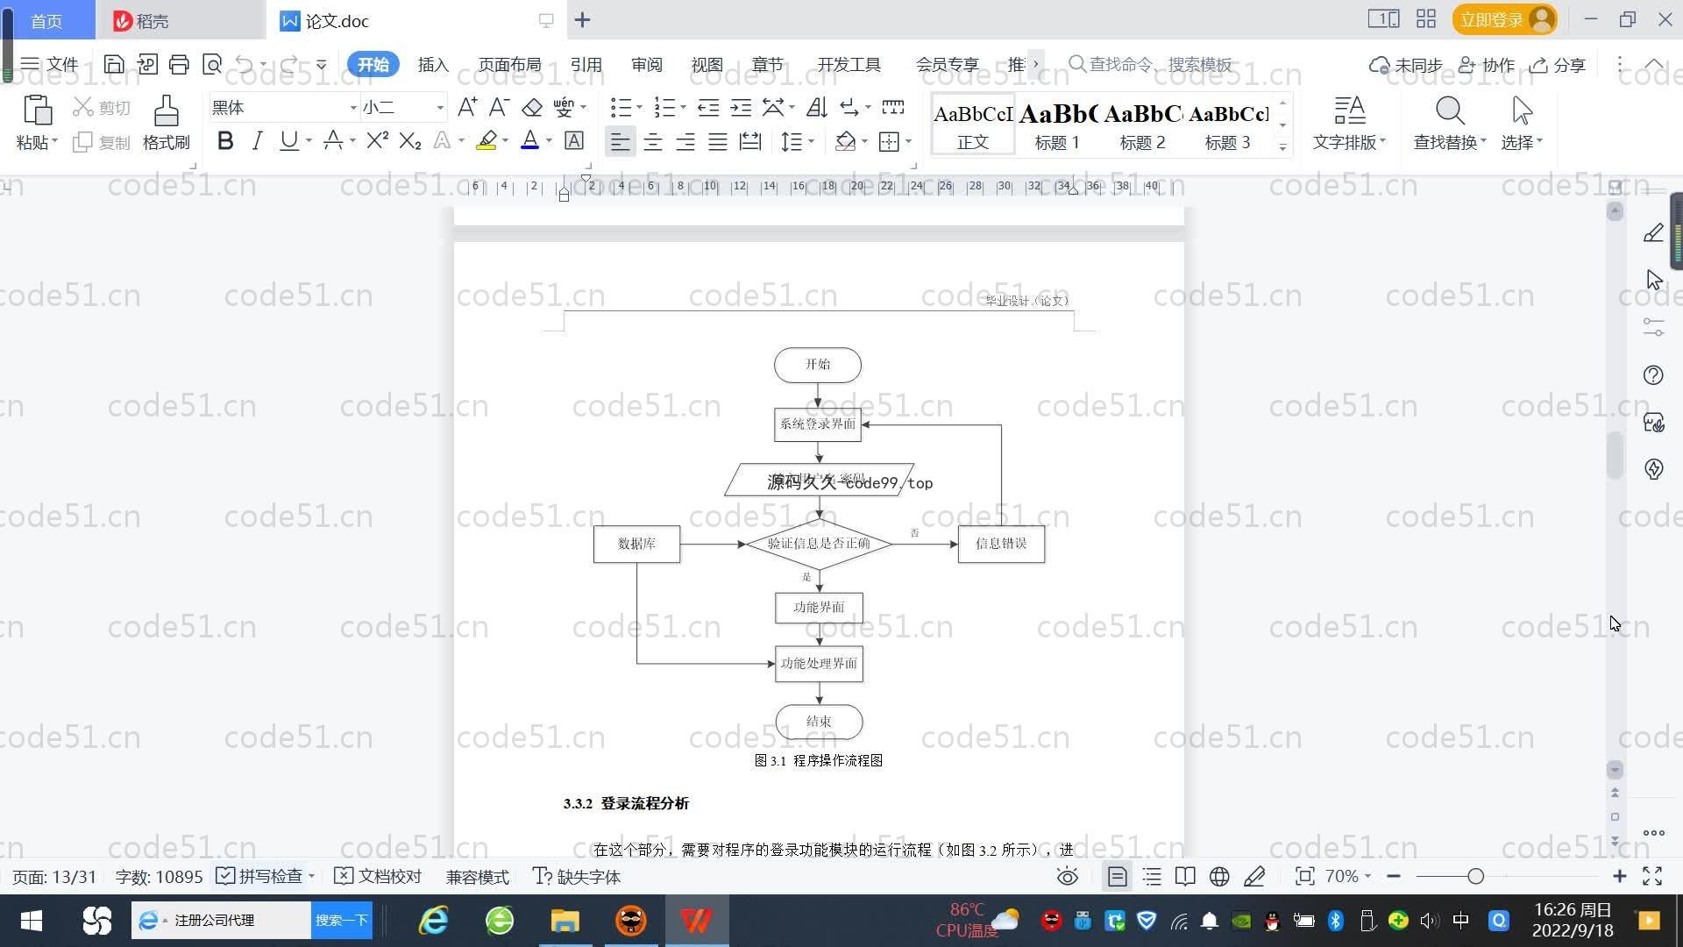Expand the bullet list dropdown arrow
1683x947 pixels.
coord(639,108)
